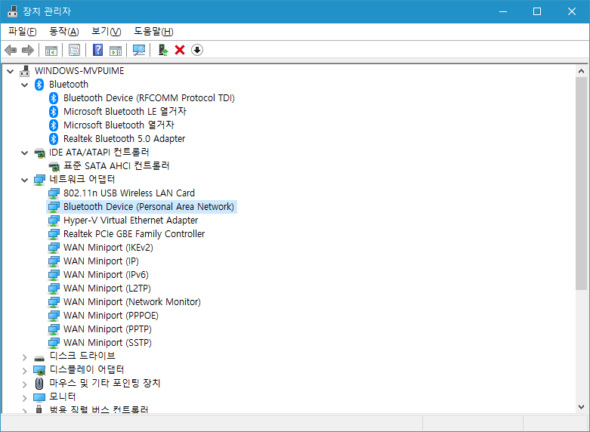
Task: Toggle the show/hide console tree icon
Action: pyautogui.click(x=51, y=50)
